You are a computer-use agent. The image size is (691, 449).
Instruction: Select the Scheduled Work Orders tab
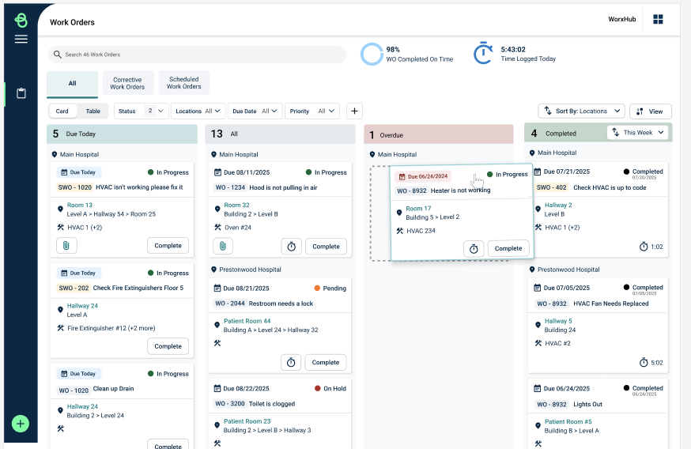click(183, 83)
